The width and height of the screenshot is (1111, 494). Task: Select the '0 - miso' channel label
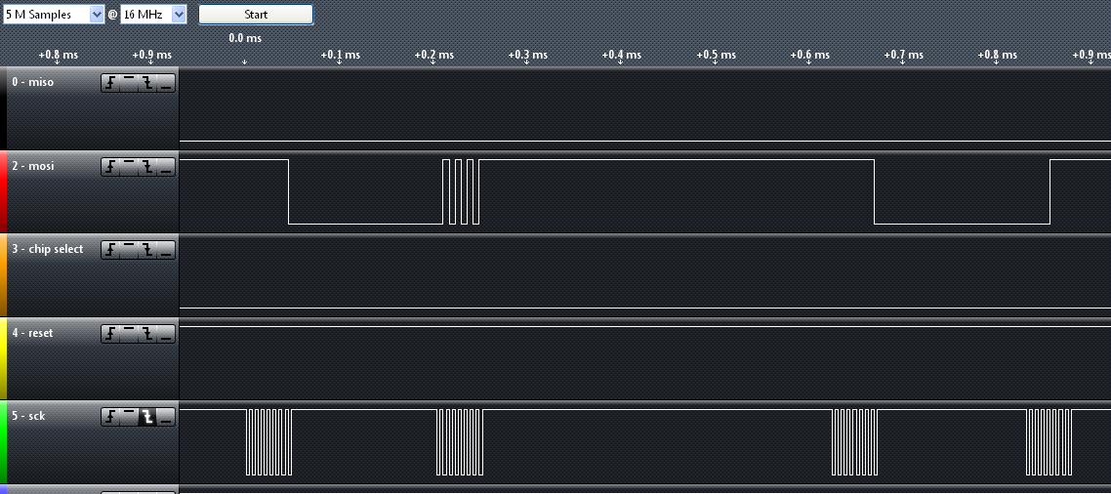32,82
